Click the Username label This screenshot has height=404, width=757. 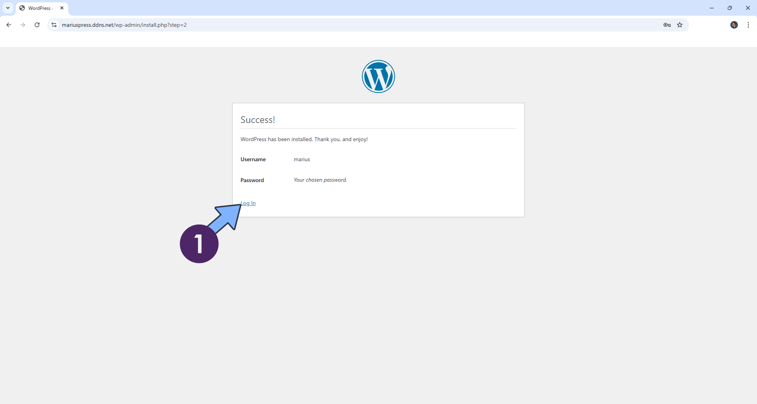point(253,160)
